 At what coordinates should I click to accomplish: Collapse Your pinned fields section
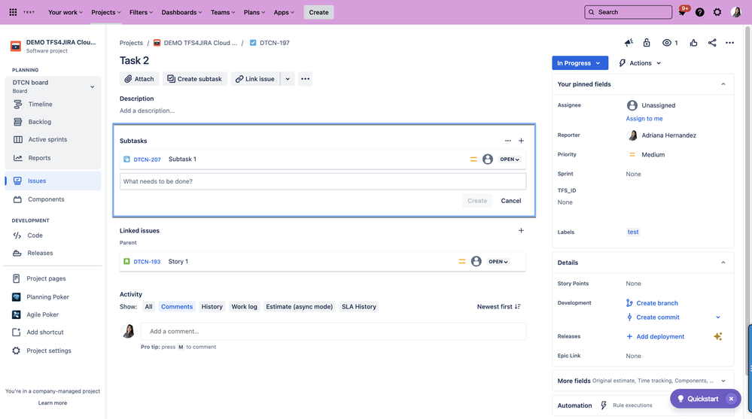point(723,84)
